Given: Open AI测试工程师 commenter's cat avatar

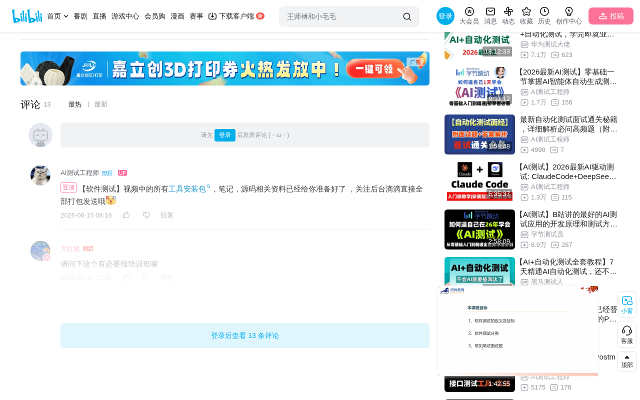Looking at the screenshot, I should (40, 175).
